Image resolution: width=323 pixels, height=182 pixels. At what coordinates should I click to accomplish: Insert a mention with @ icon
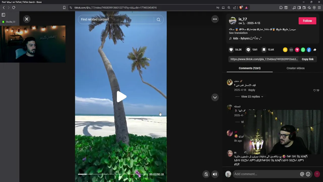tap(302, 174)
